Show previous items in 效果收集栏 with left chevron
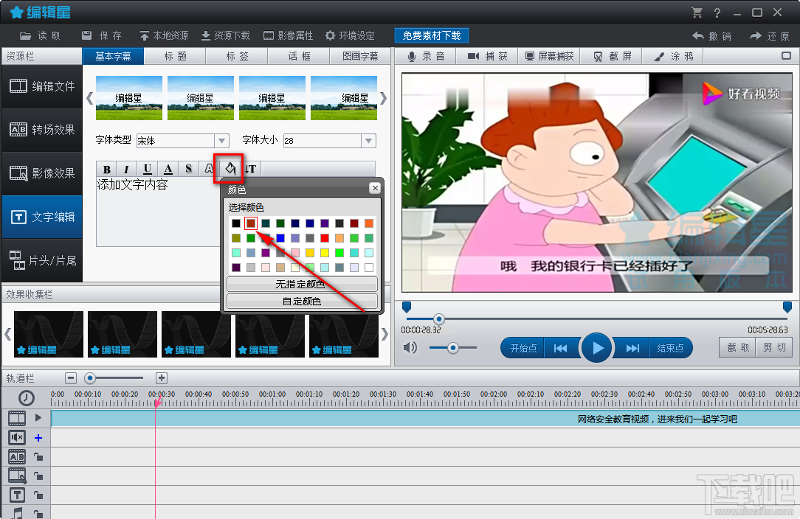 tap(7, 335)
